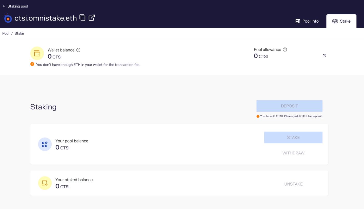Click the staked balance icon
Image resolution: width=364 pixels, height=209 pixels.
45,183
